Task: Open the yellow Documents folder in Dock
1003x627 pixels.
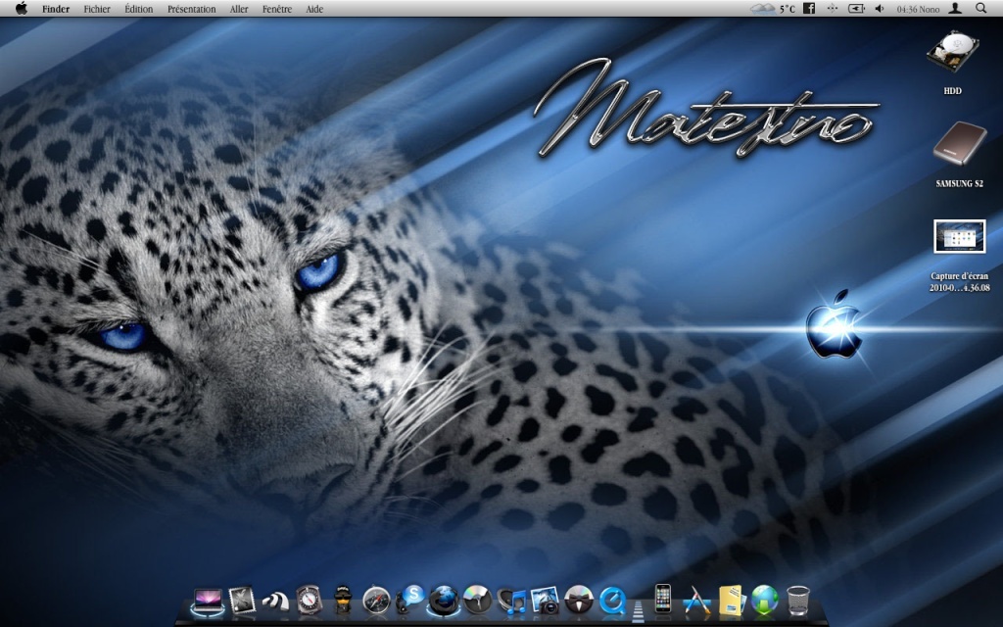Action: (731, 601)
